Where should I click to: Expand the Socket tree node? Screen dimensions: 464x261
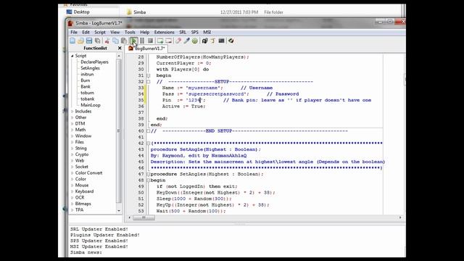pyautogui.click(x=72, y=167)
